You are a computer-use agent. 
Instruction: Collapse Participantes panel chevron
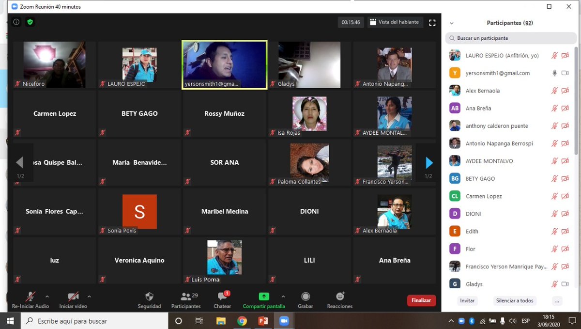coord(451,23)
